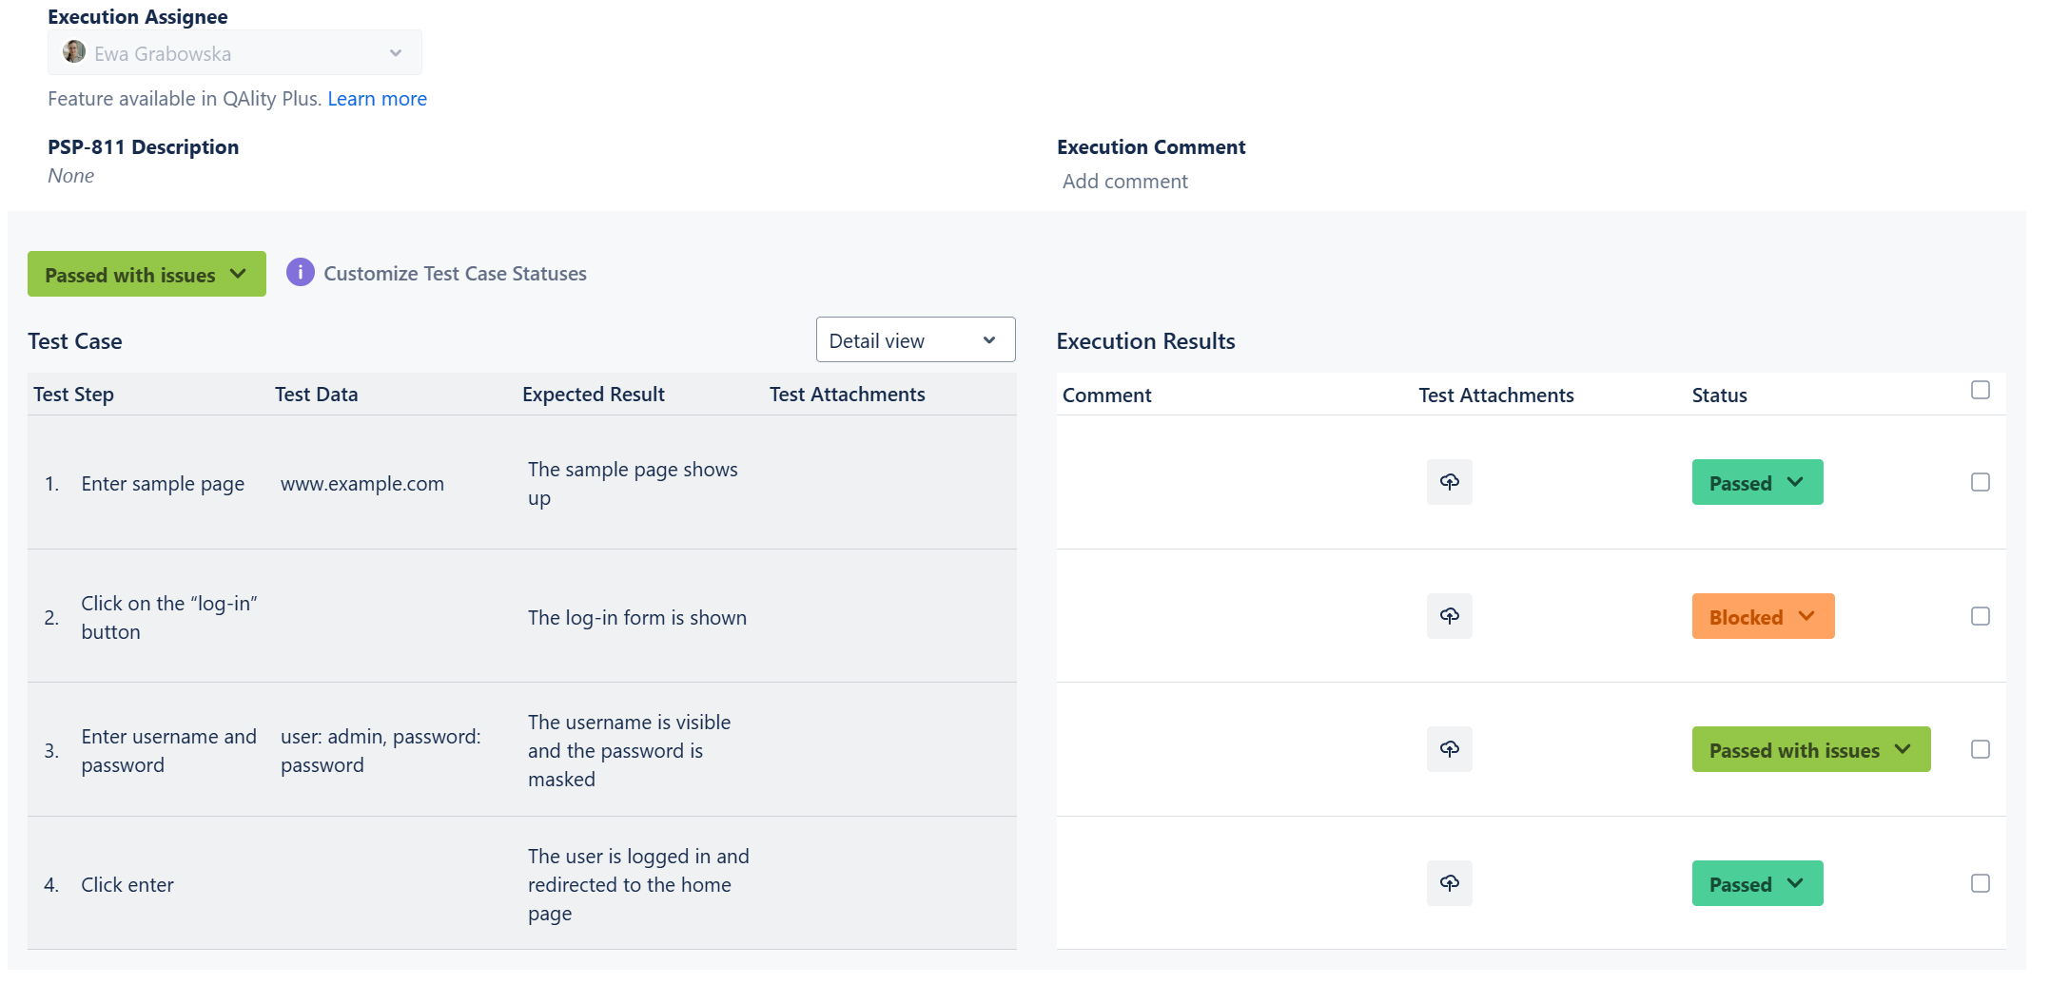Change the Blocked status of step 2
The height and width of the screenshot is (984, 2050).
pos(1763,616)
